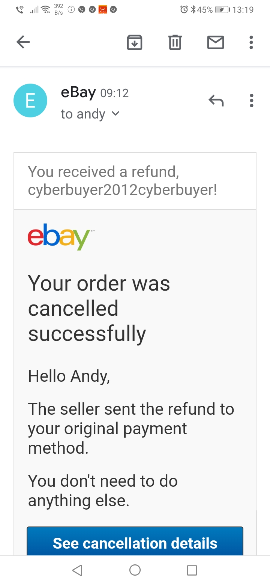Tap the eBay sender avatar circle
Viewport: 270px width, 585px height.
pyautogui.click(x=30, y=100)
